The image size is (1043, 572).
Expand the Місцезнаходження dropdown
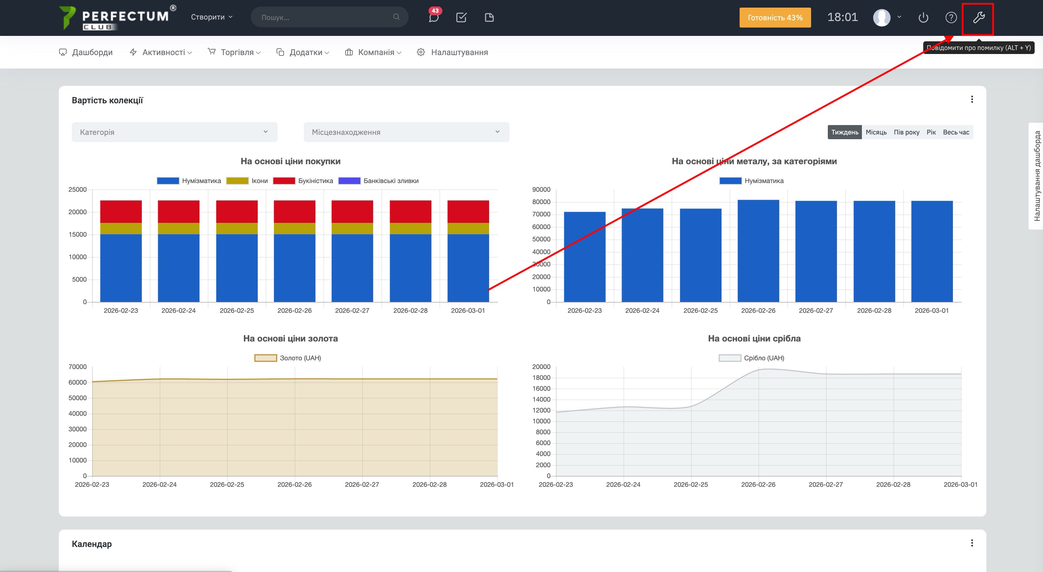pyautogui.click(x=406, y=132)
